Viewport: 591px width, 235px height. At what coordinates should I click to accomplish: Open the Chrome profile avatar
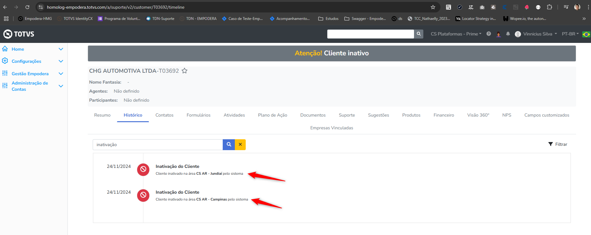(577, 7)
